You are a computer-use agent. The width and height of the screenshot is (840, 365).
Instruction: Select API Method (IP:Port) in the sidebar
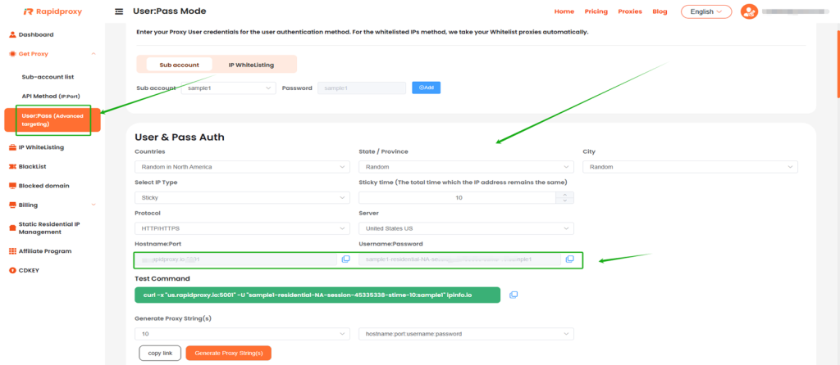pyautogui.click(x=51, y=97)
